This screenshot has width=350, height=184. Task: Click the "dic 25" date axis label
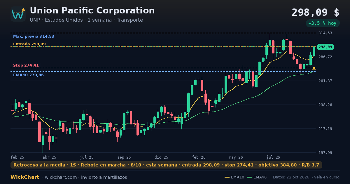[x=162, y=157]
